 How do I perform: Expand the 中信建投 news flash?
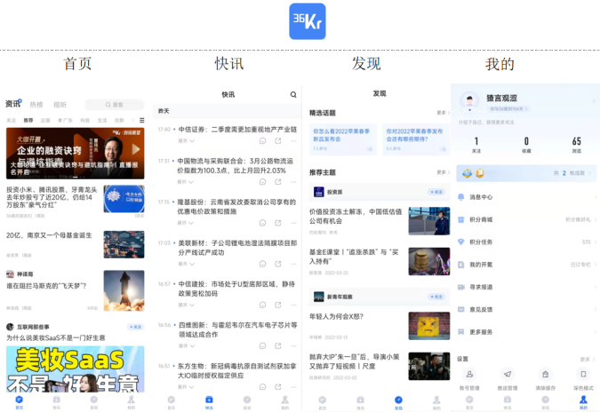(187, 305)
